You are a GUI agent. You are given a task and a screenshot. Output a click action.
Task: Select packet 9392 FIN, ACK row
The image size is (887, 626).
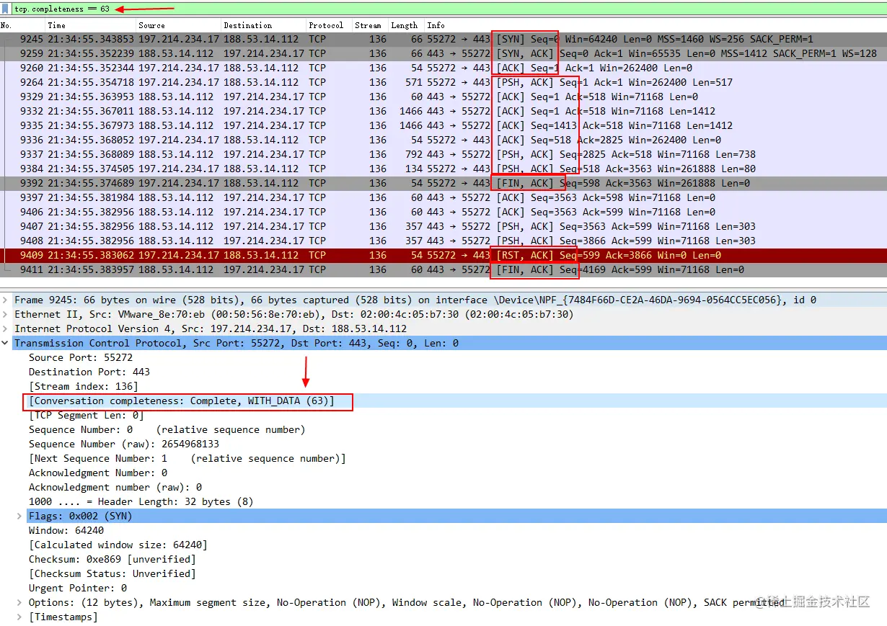(x=444, y=183)
